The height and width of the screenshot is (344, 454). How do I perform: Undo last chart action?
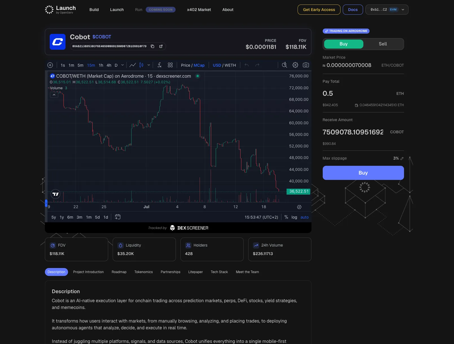point(247,65)
